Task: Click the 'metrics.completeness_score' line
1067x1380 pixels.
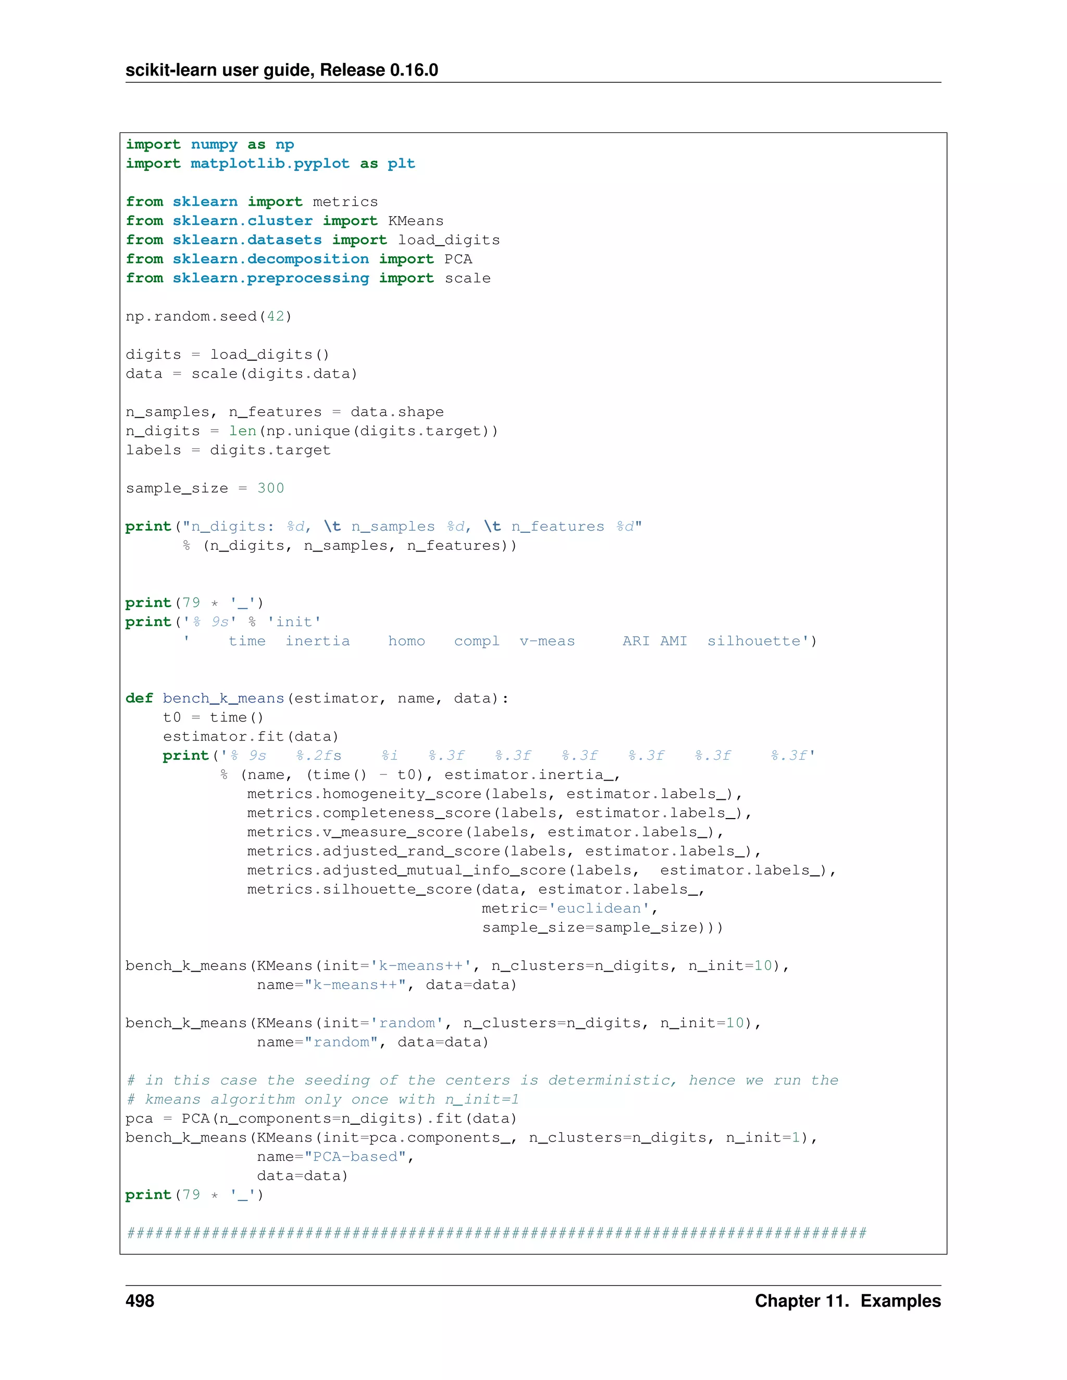Action: click(x=499, y=812)
